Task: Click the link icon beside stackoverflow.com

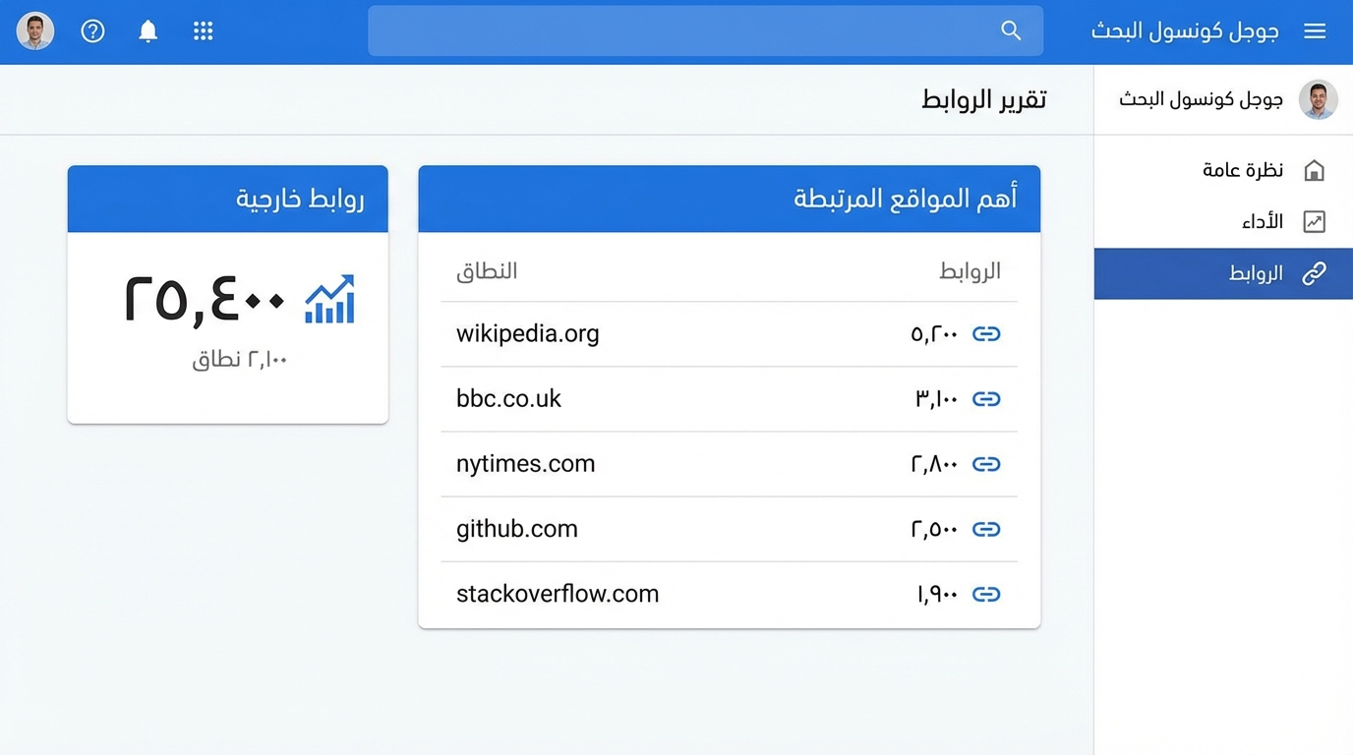Action: point(986,594)
